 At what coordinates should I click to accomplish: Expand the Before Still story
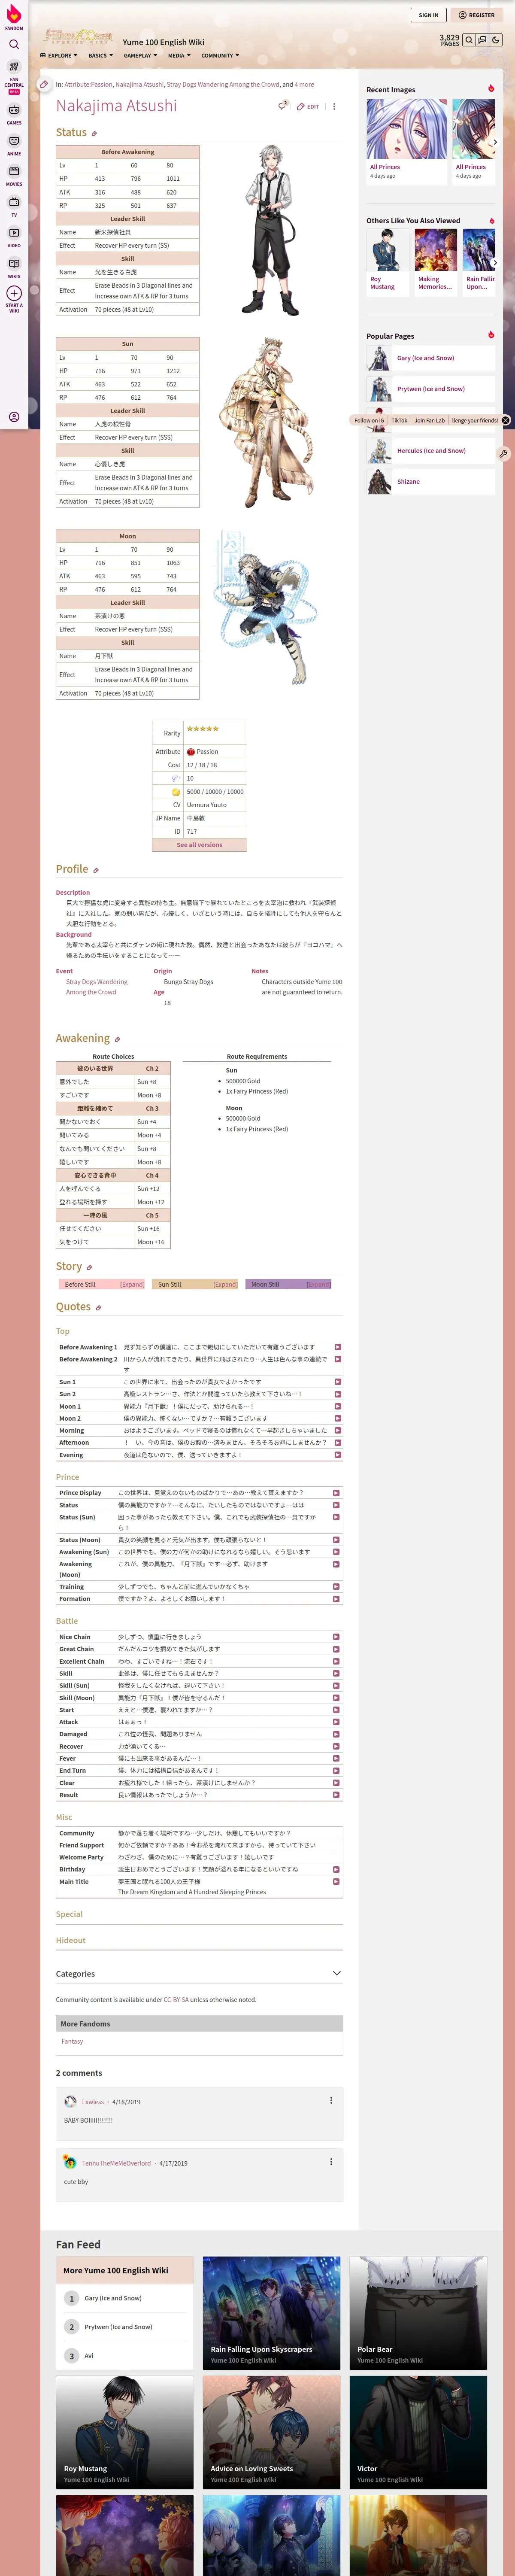pos(132,1284)
